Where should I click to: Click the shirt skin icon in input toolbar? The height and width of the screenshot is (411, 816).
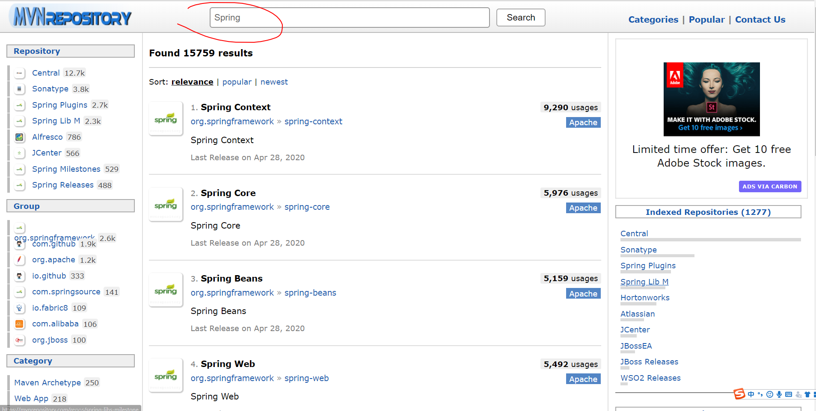pos(807,394)
